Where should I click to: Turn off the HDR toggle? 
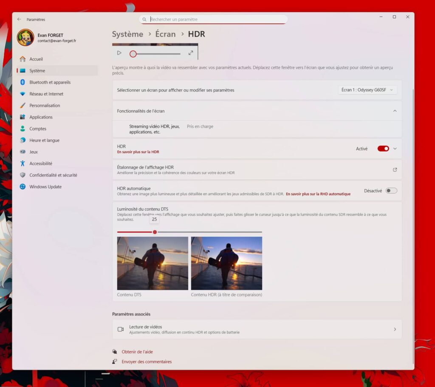click(x=383, y=149)
